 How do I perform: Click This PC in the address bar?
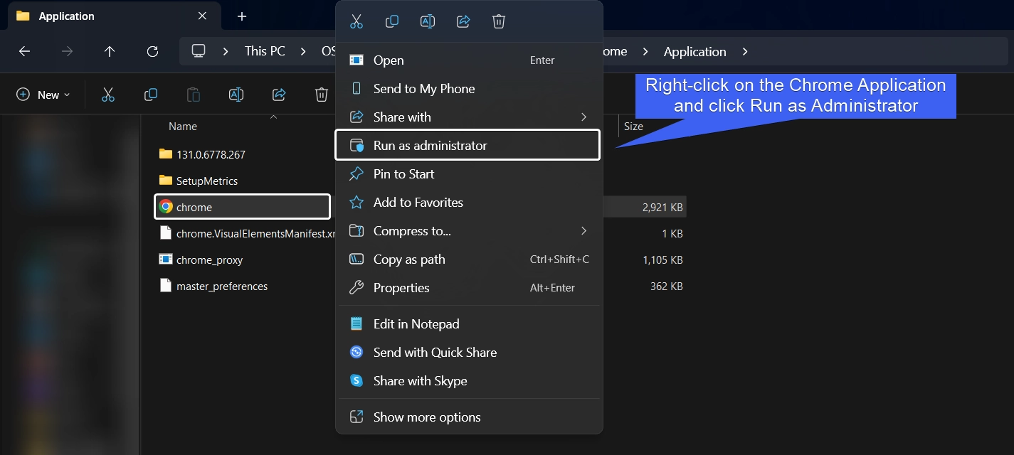tap(265, 51)
